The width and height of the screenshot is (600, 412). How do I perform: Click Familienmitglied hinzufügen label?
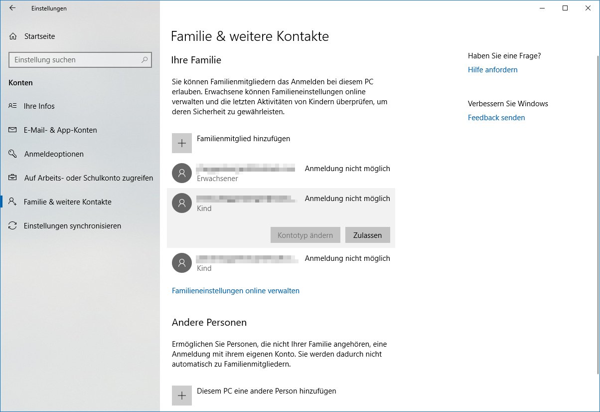click(x=244, y=139)
